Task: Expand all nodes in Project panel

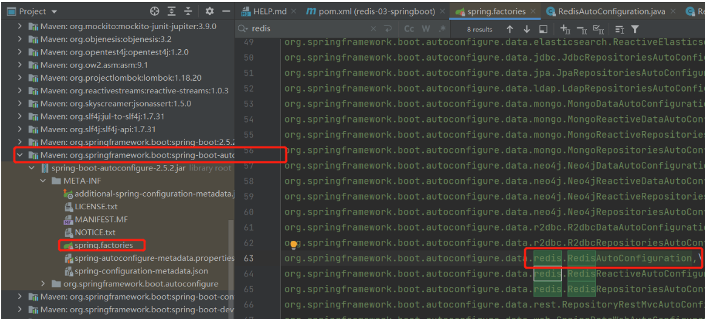Action: coord(172,12)
